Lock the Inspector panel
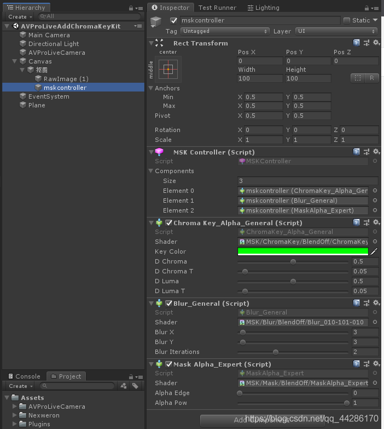This screenshot has width=384, height=429. point(366,8)
